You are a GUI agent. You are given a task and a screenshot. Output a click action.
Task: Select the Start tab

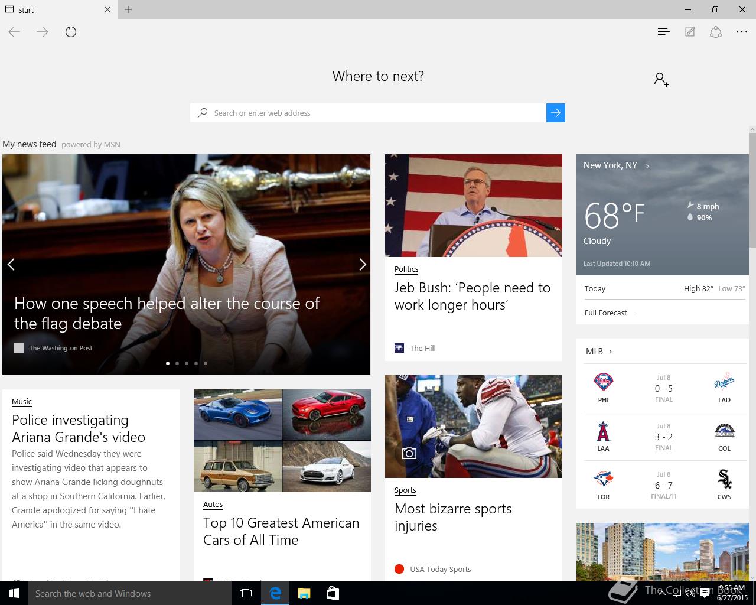pyautogui.click(x=59, y=9)
